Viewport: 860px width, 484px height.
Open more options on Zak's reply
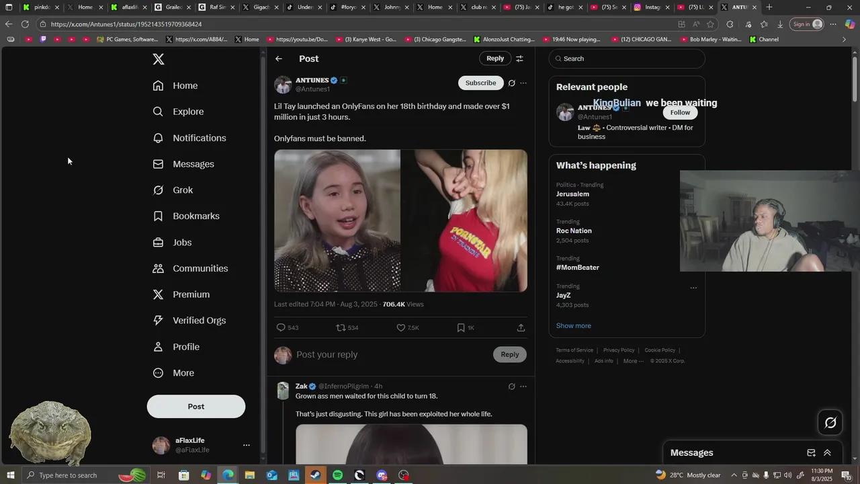[x=523, y=387]
